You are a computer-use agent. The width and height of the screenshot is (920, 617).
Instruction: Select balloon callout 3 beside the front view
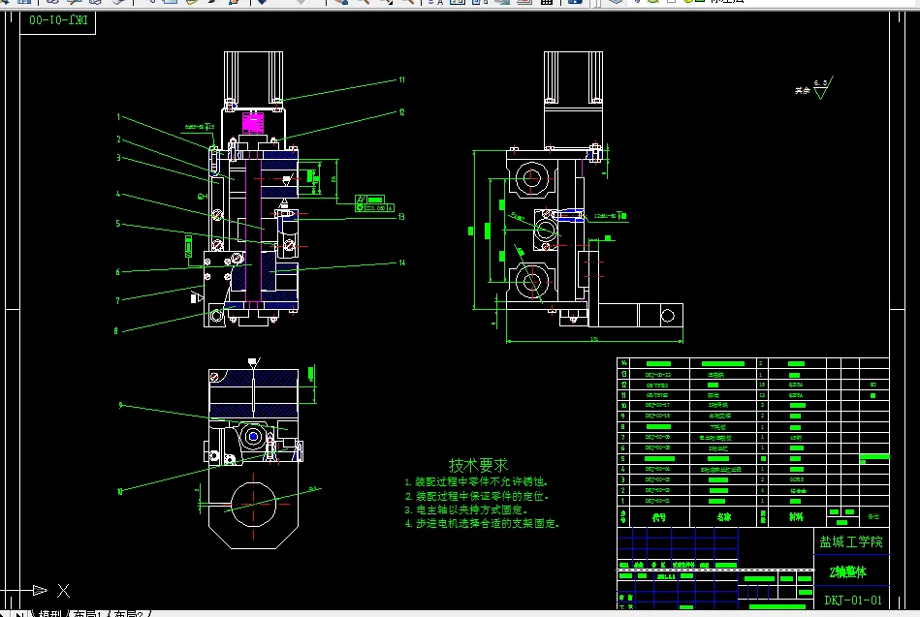[118, 157]
